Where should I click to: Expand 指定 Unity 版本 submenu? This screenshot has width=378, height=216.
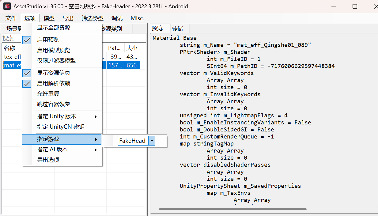(x=61, y=116)
